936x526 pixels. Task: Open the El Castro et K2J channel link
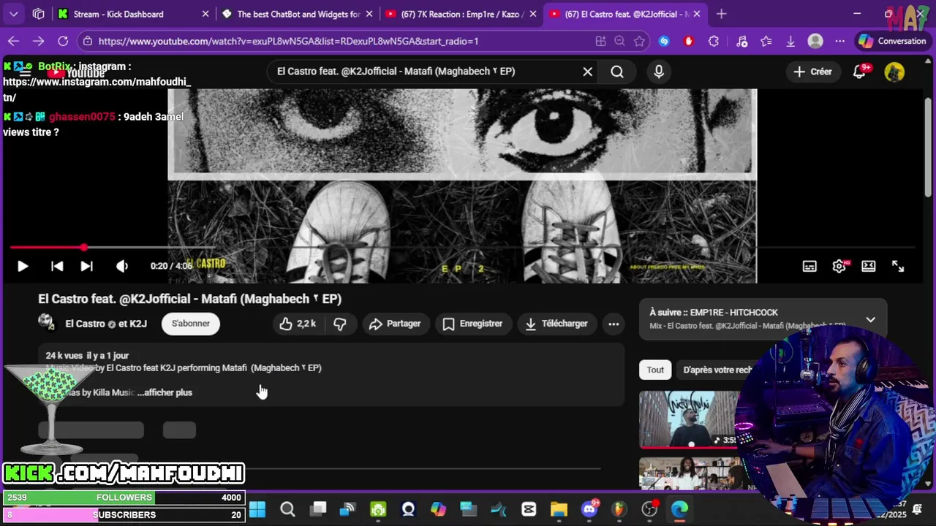[106, 324]
